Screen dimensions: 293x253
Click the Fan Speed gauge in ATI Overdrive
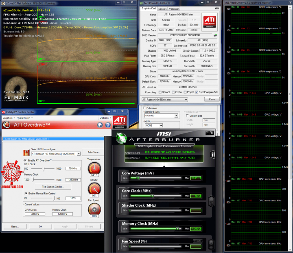[x=94, y=209]
